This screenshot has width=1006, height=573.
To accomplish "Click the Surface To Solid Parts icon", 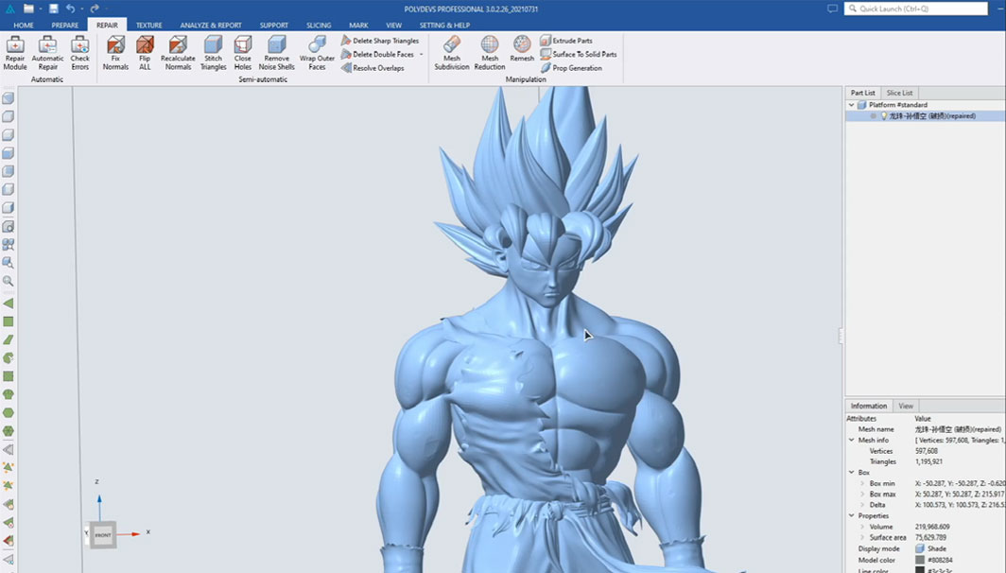I will click(x=546, y=54).
